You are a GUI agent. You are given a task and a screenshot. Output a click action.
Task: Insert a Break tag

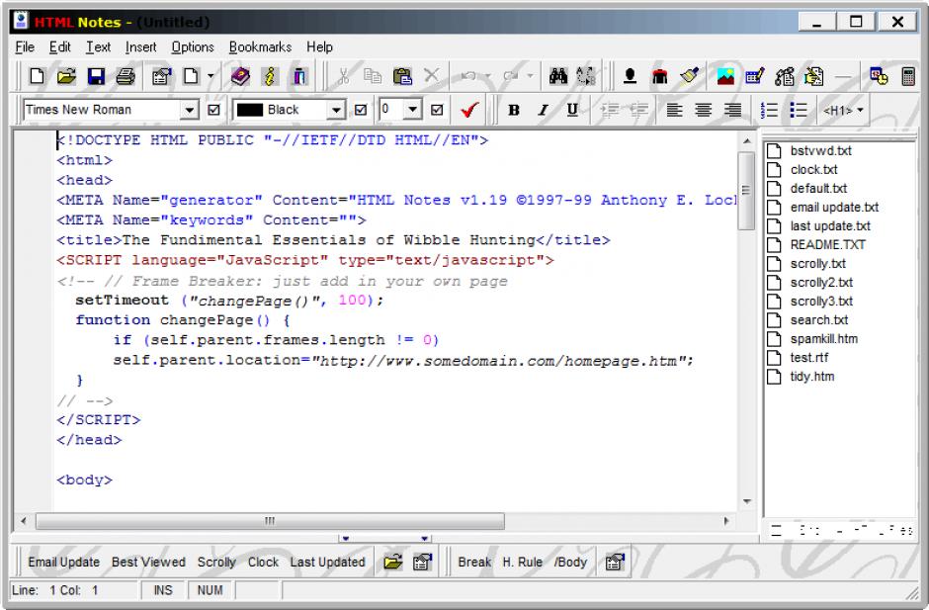[474, 562]
